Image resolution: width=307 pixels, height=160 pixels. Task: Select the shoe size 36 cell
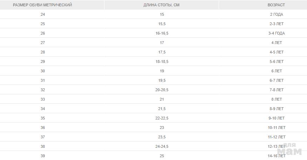43,128
